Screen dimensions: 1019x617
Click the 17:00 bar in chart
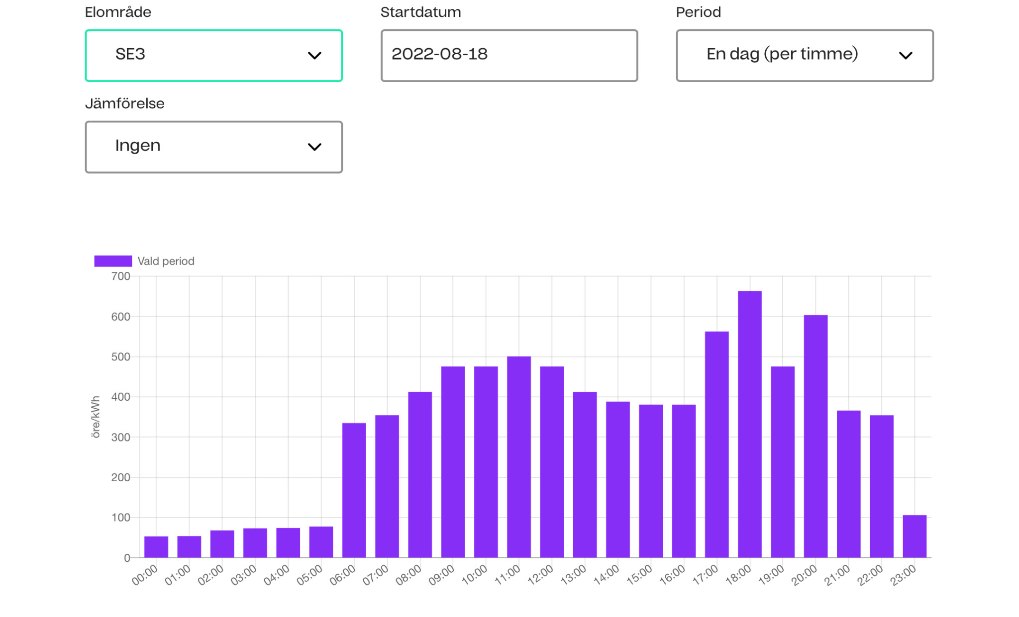click(716, 444)
